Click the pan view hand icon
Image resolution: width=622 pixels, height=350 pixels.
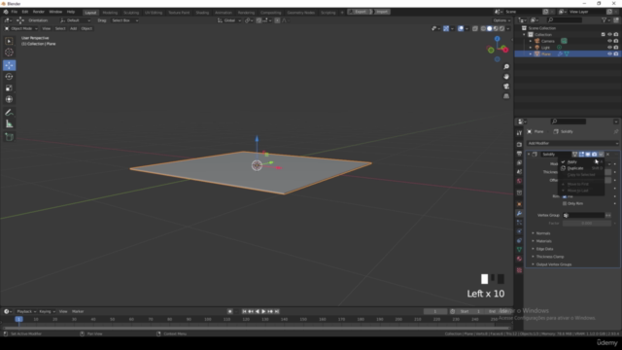pyautogui.click(x=506, y=77)
